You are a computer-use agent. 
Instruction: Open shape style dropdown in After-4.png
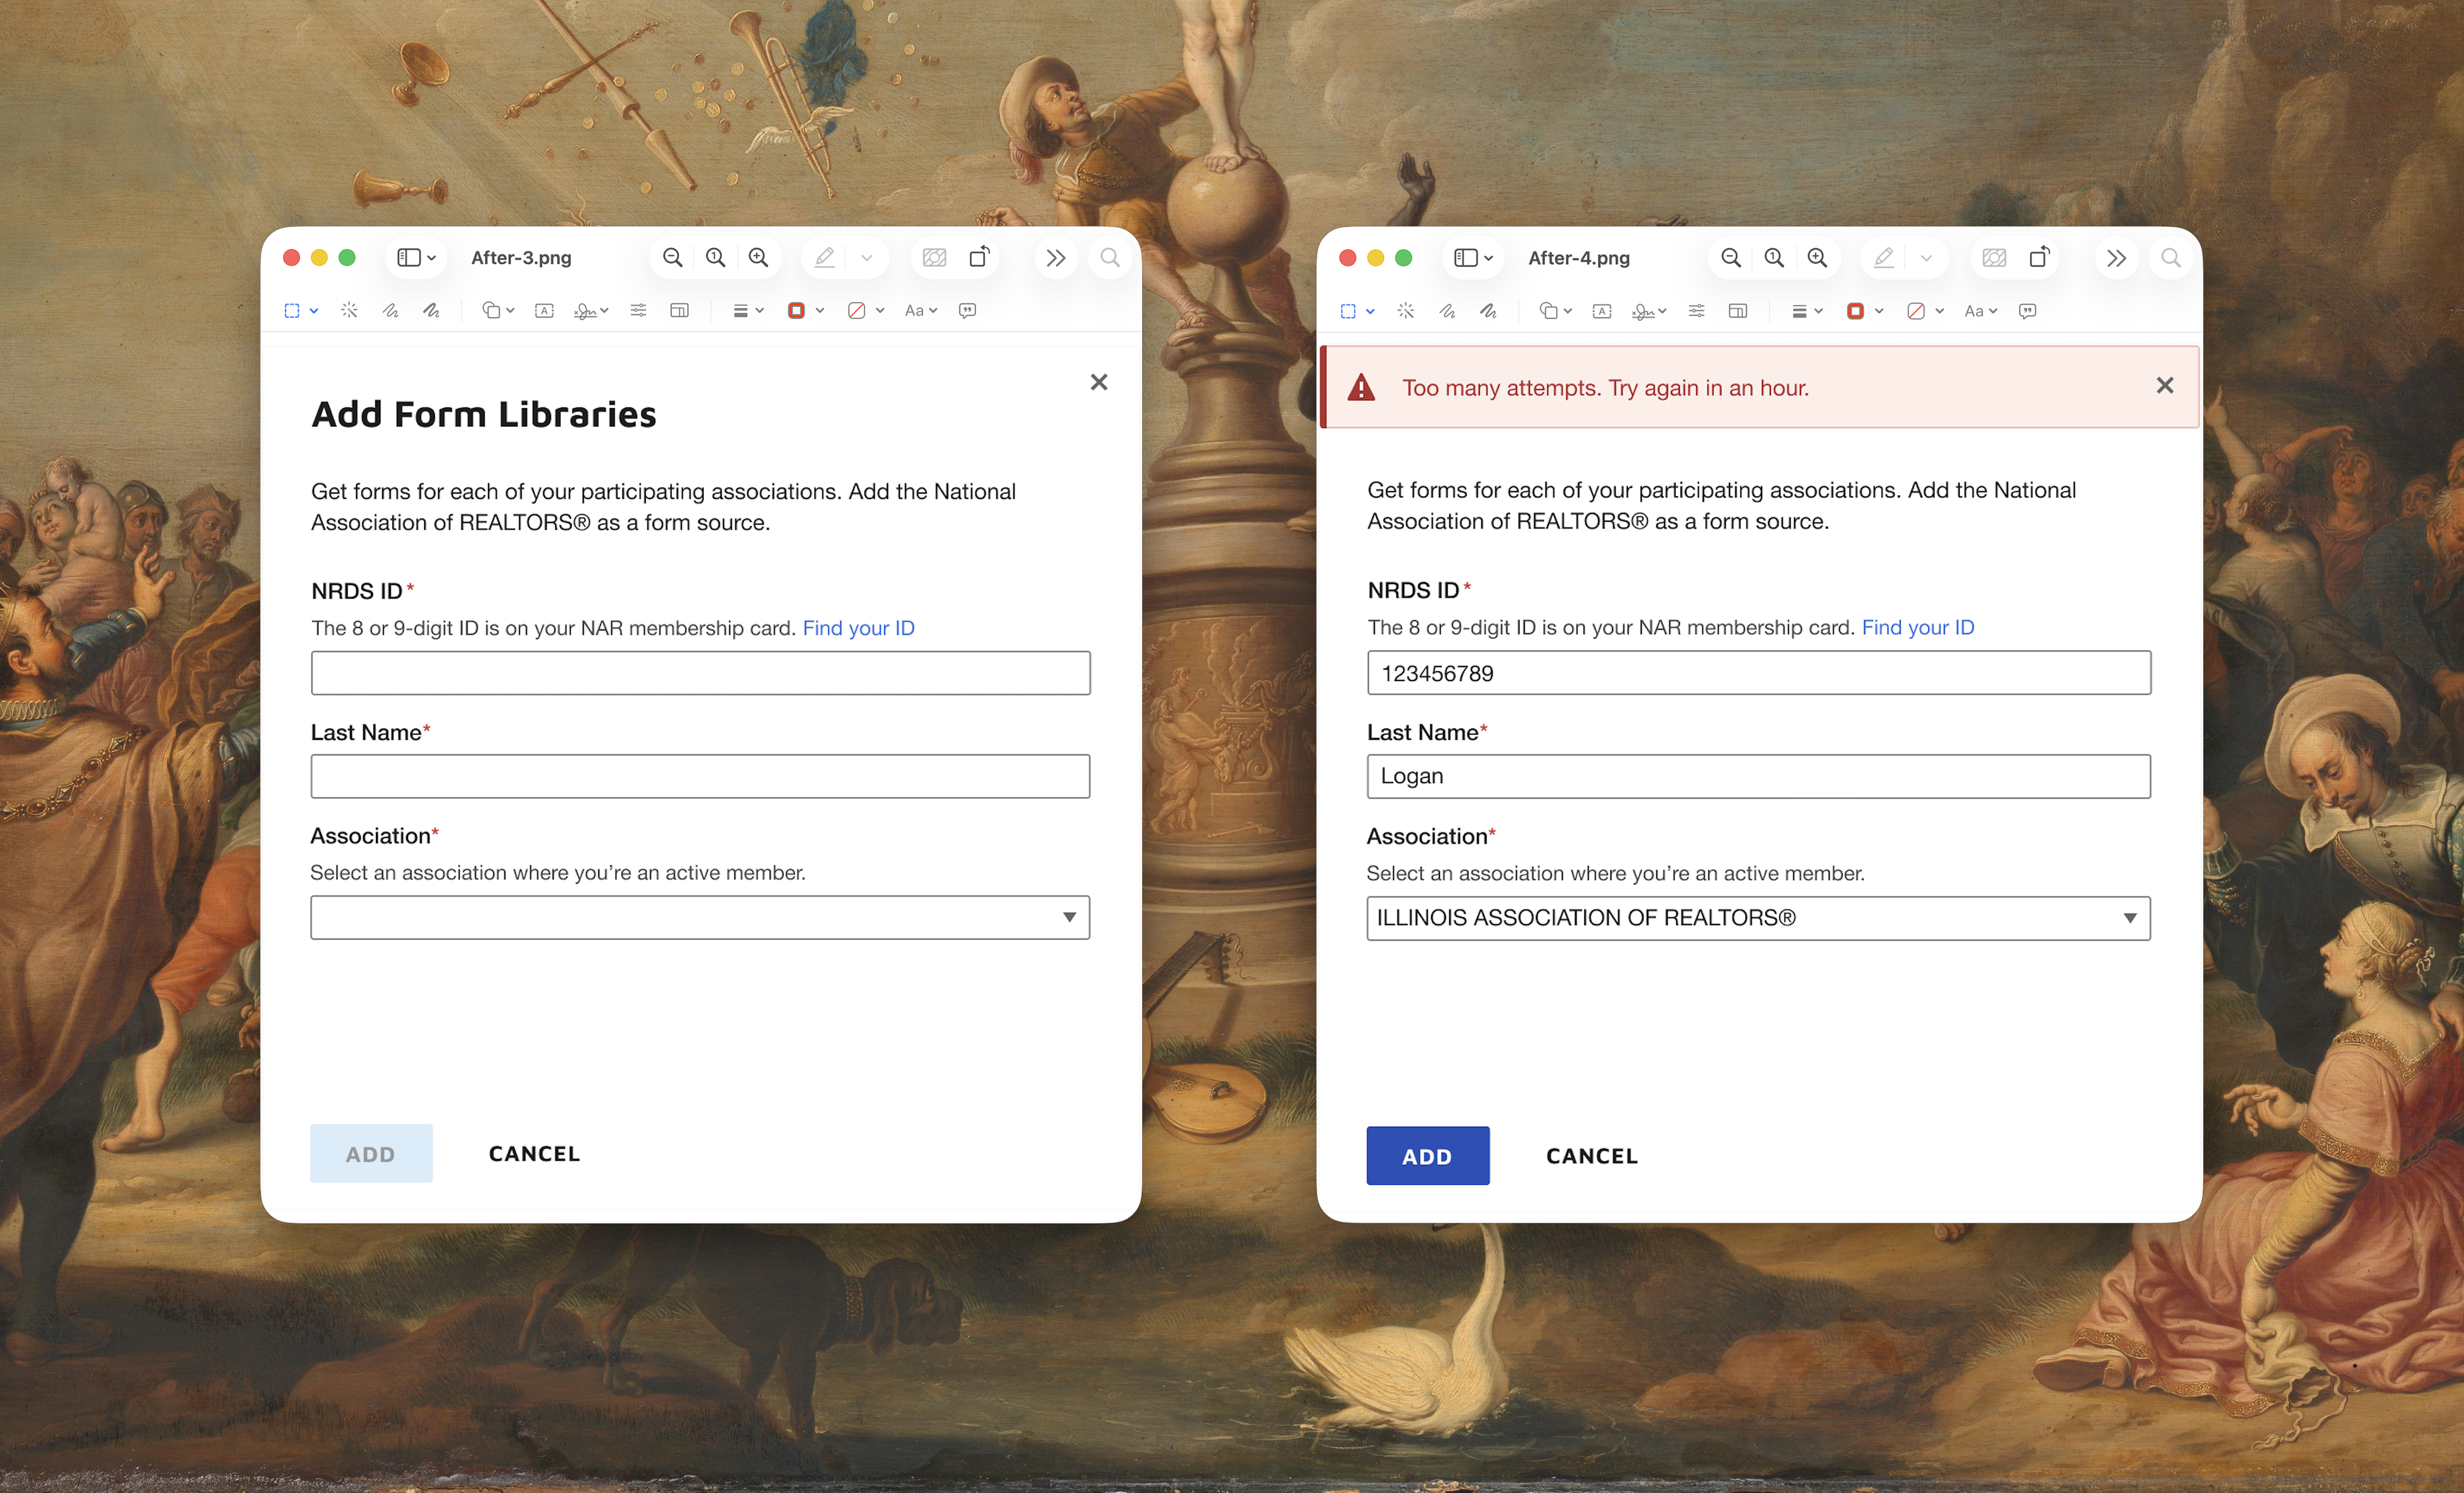1807,311
